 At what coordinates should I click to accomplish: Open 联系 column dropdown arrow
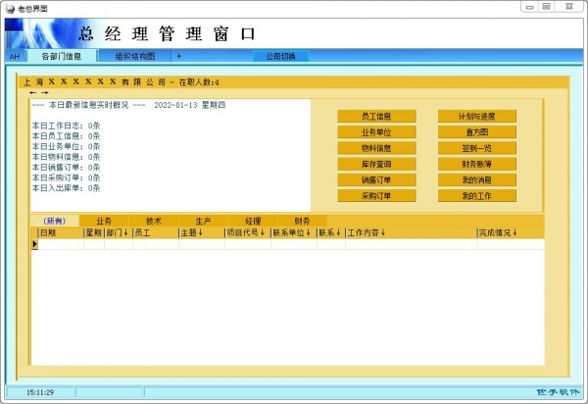[338, 233]
